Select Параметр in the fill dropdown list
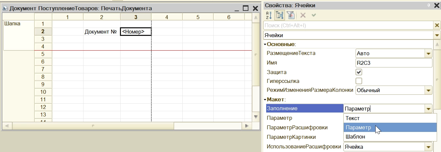Viewport: 441px width, 152px height. [x=390, y=127]
